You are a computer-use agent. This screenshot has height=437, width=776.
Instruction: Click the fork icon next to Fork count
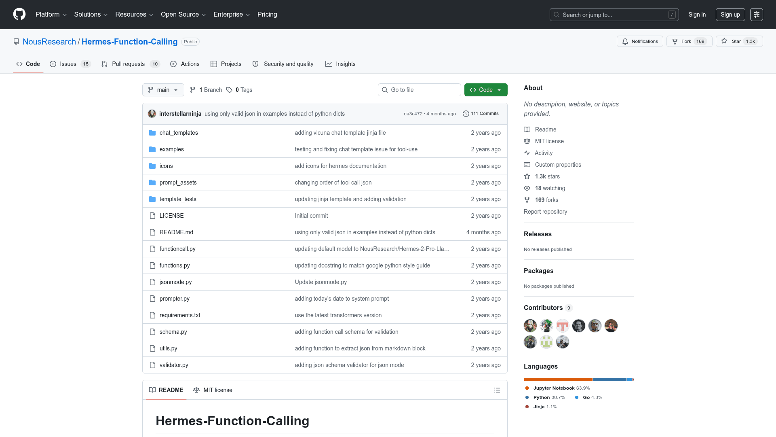[x=675, y=41]
